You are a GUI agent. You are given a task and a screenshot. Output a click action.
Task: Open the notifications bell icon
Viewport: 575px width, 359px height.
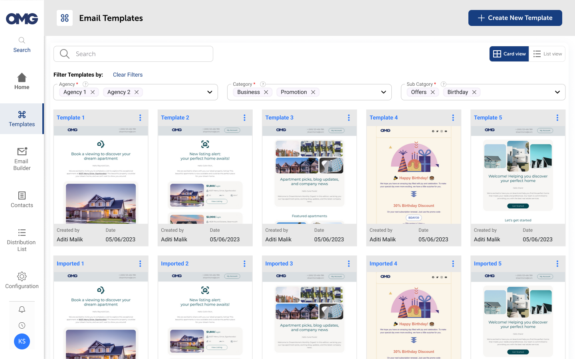click(22, 310)
